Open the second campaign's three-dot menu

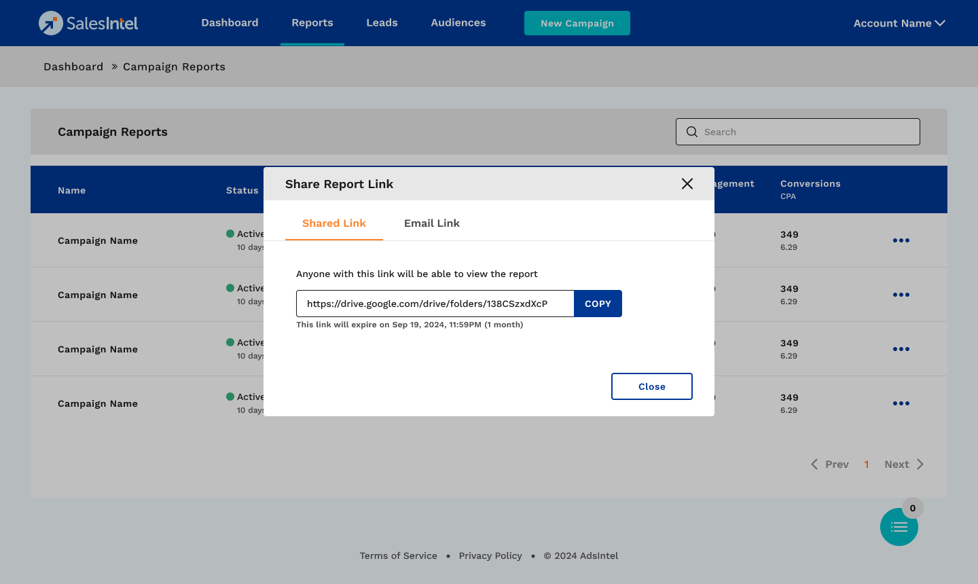click(x=901, y=295)
